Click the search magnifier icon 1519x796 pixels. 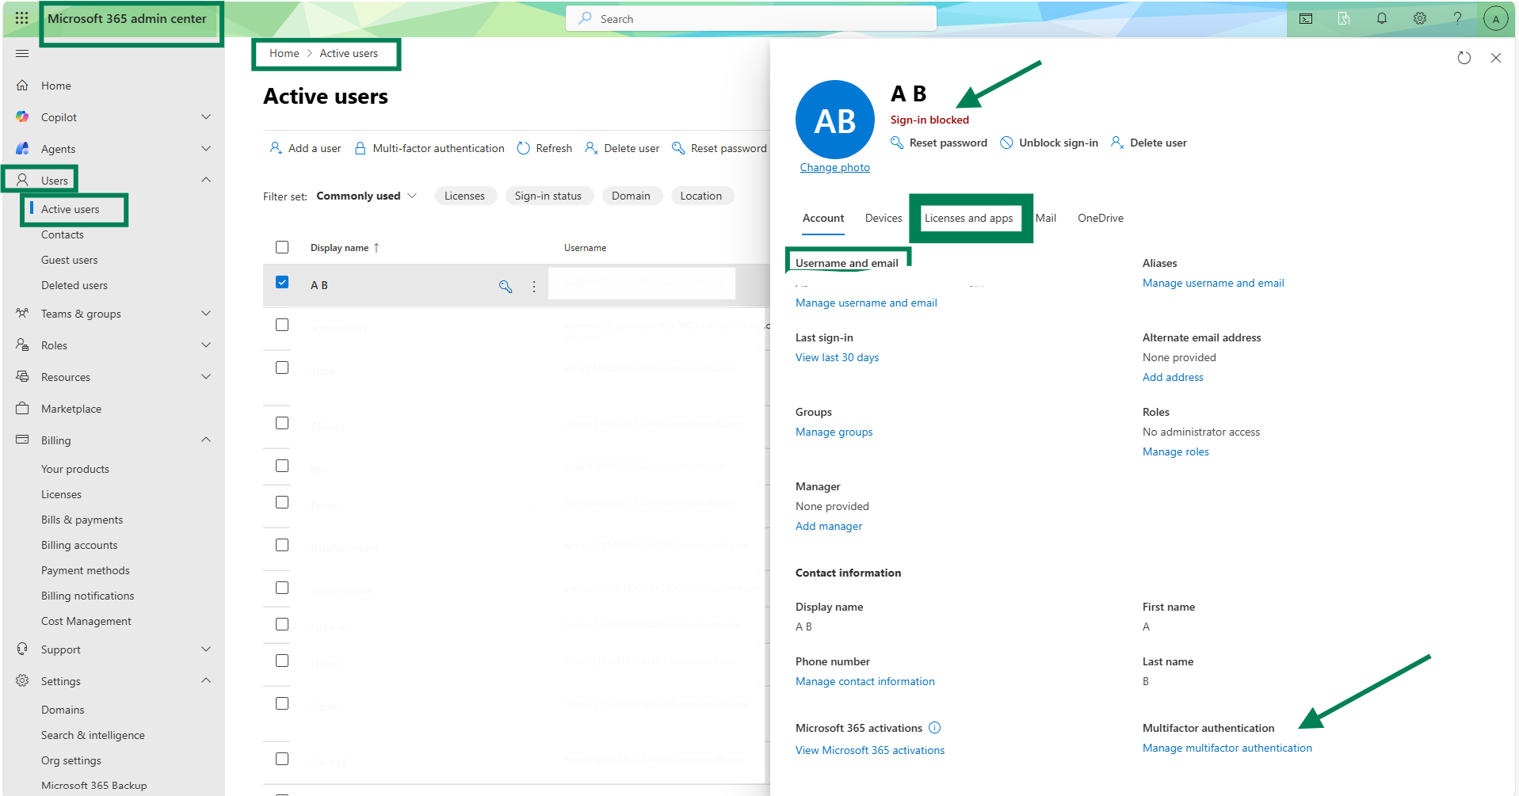(x=586, y=18)
